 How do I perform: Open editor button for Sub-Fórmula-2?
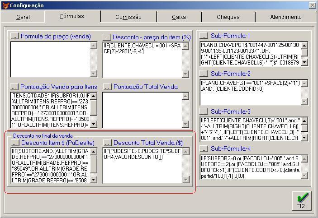[x=204, y=73]
